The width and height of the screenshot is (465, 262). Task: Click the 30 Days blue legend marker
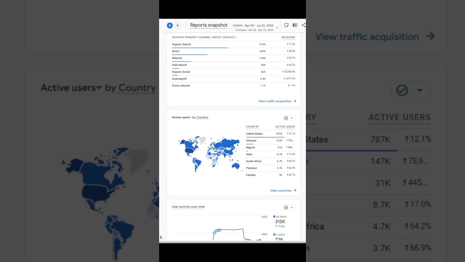pos(274,217)
